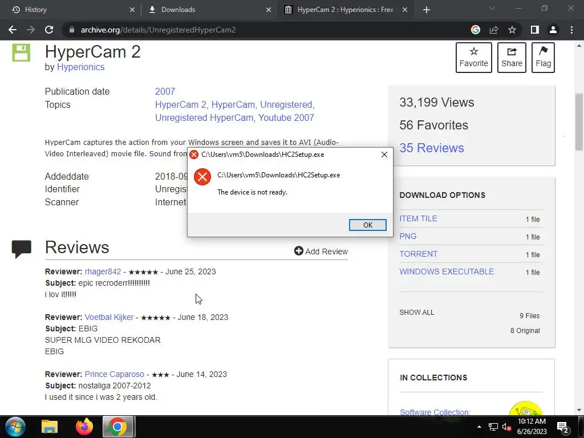Click the 8 Original files link
Viewport: 584px width, 438px height.
pyautogui.click(x=525, y=331)
